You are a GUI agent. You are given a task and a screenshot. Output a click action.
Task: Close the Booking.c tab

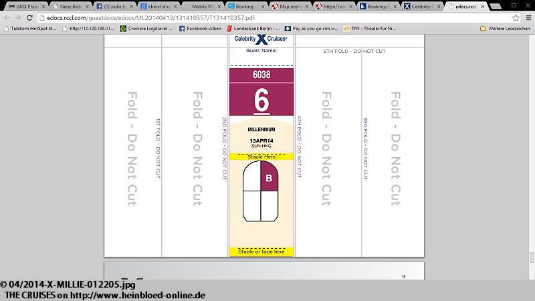[395, 7]
